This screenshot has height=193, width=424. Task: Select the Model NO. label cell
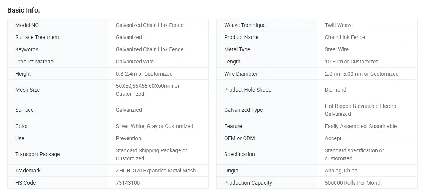coord(58,25)
